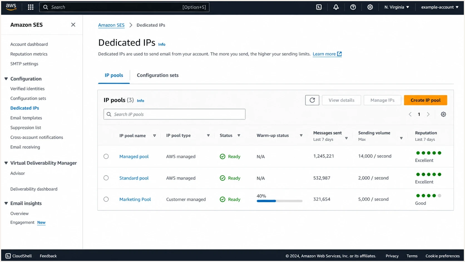465x262 pixels.
Task: Open Cookie preferences in footer
Action: point(442,256)
